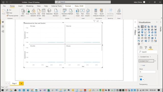The image size is (163, 92).
Task: Click the Refresh button
Action: click(71, 12)
